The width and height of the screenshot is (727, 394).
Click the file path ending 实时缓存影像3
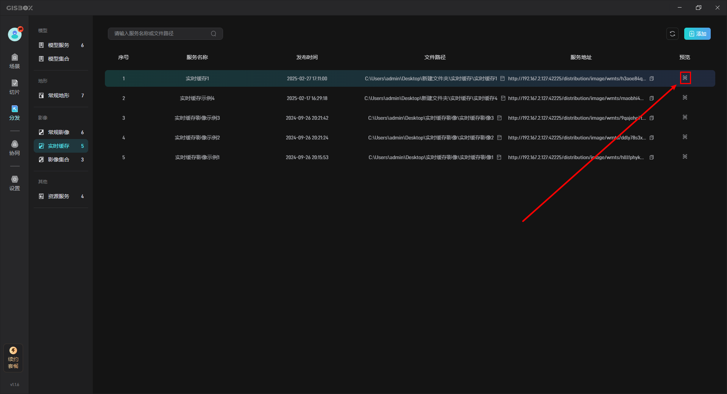[x=431, y=118]
